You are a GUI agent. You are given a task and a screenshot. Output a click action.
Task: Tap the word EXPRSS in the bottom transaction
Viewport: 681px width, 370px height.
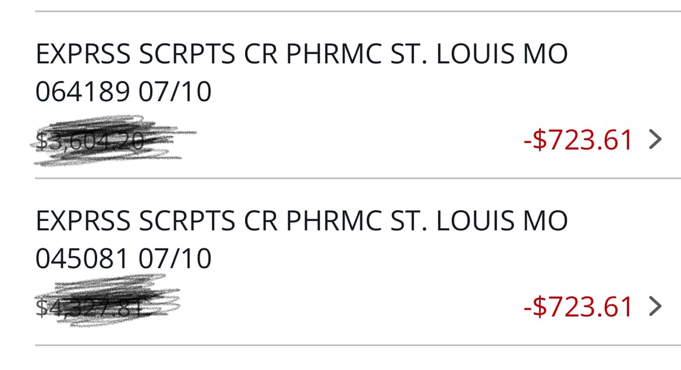pos(83,222)
